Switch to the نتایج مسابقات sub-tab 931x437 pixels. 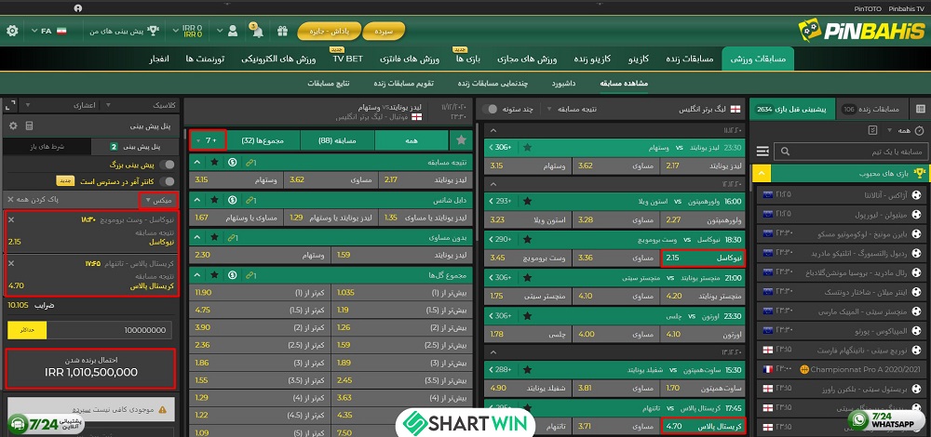[329, 83]
